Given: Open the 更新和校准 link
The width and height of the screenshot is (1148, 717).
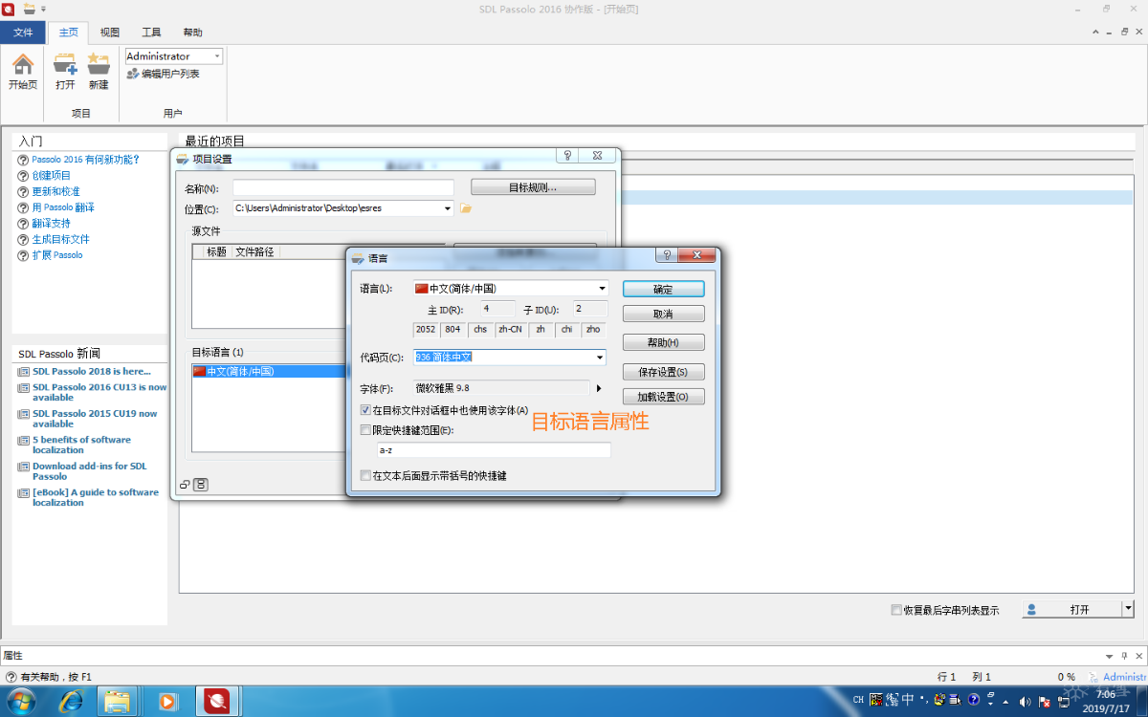Looking at the screenshot, I should 56,191.
